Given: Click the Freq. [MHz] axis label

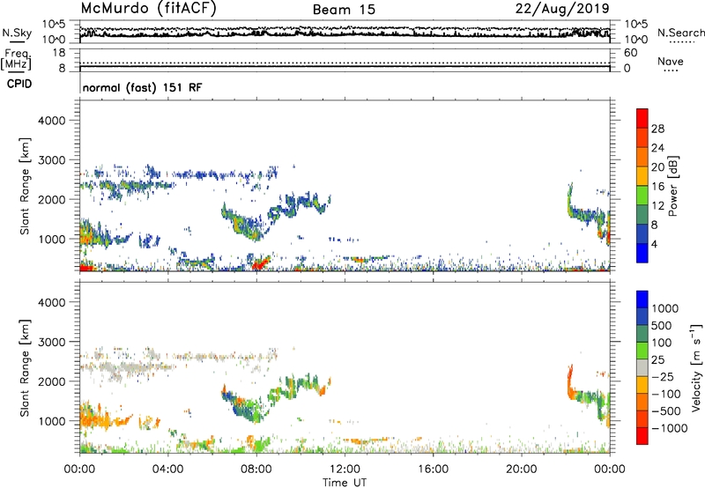Looking at the screenshot, I should 16,59.
